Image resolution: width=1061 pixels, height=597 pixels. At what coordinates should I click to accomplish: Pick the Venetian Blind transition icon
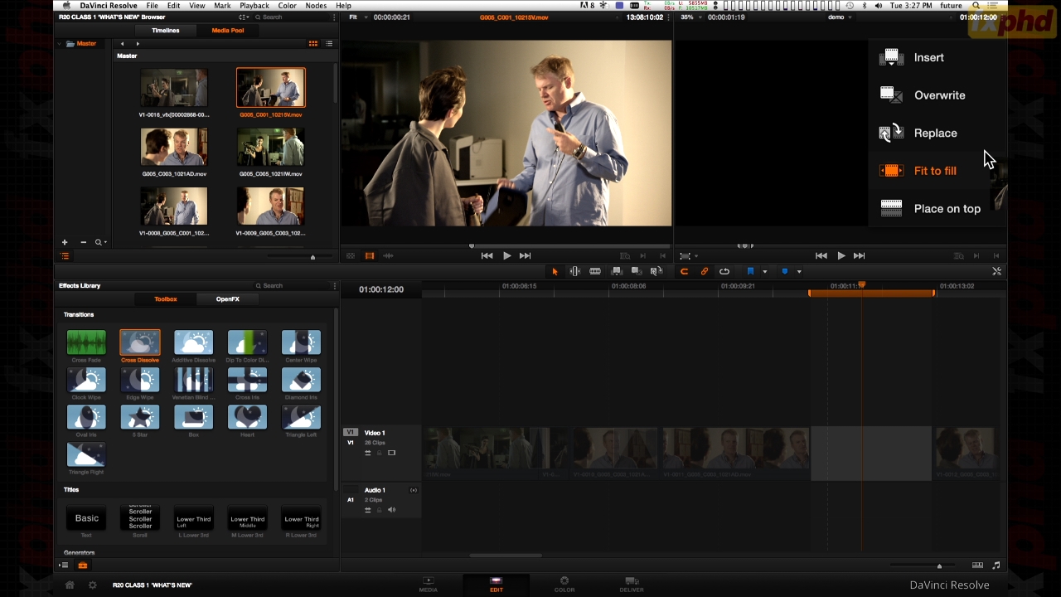[194, 380]
